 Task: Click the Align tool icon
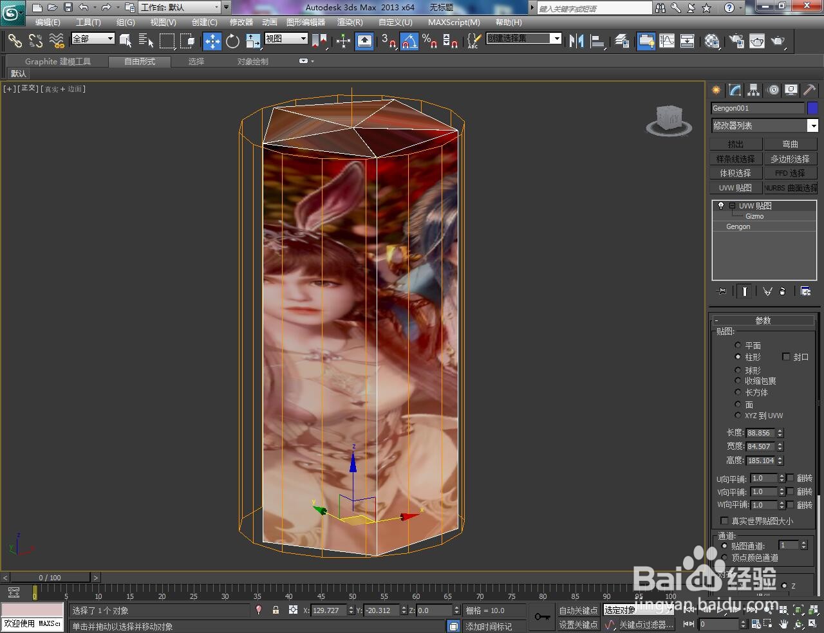(597, 41)
